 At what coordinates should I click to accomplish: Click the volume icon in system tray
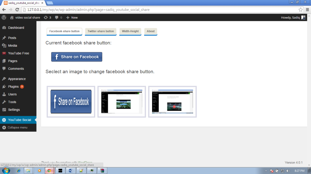(x=288, y=171)
